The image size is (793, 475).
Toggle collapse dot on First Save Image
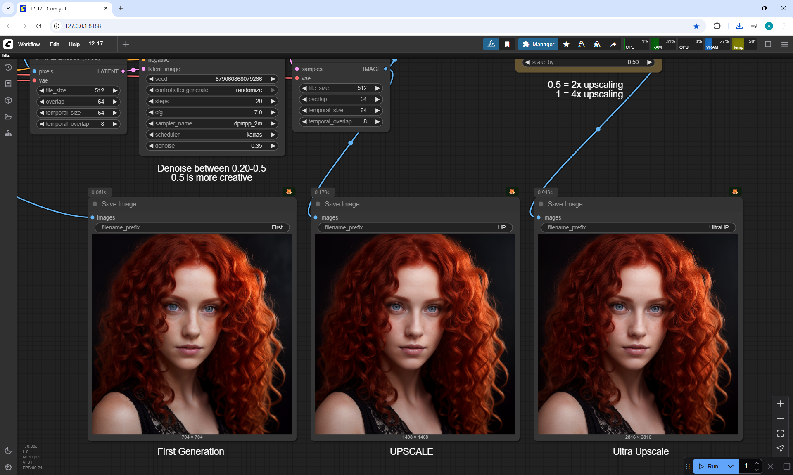(95, 204)
